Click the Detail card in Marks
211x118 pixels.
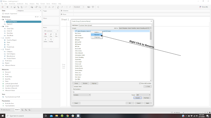45,40
